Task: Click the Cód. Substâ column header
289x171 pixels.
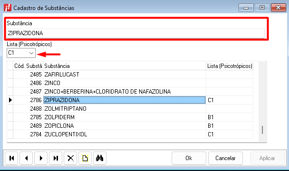Action: pos(28,66)
